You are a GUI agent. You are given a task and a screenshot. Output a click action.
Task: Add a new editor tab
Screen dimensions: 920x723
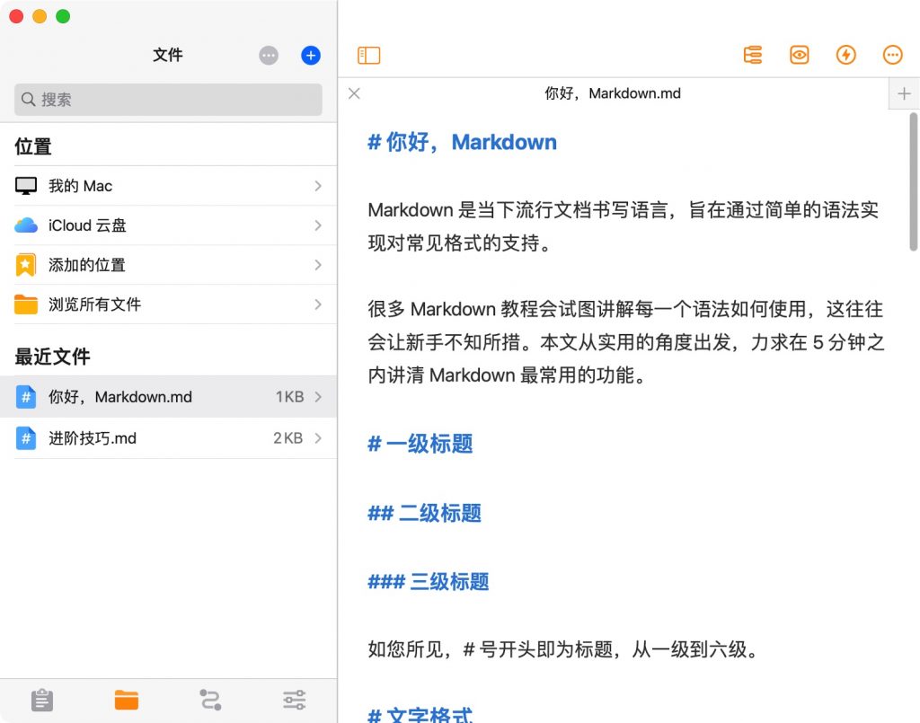tap(904, 93)
